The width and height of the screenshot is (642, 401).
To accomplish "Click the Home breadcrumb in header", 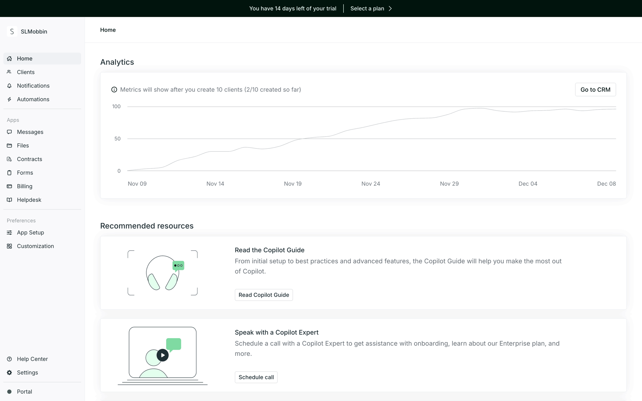I will pos(108,30).
